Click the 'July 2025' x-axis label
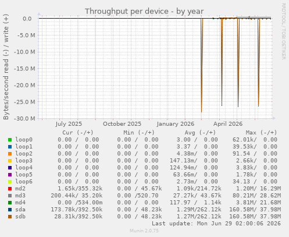The width and height of the screenshot is (289, 237). coord(69,124)
